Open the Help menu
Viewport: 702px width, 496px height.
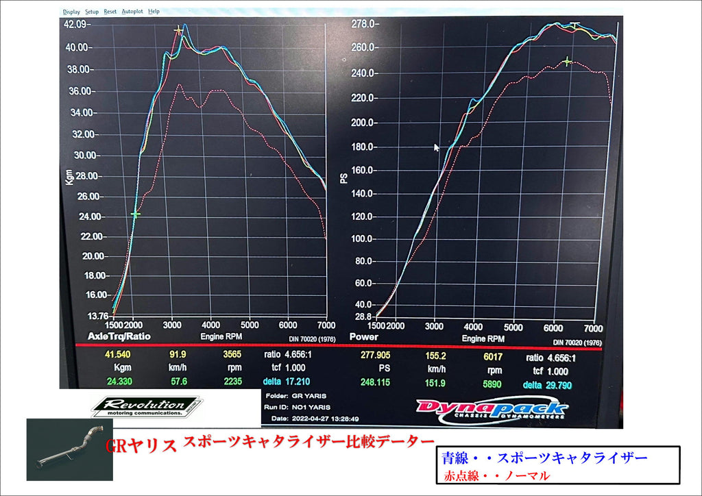click(154, 12)
